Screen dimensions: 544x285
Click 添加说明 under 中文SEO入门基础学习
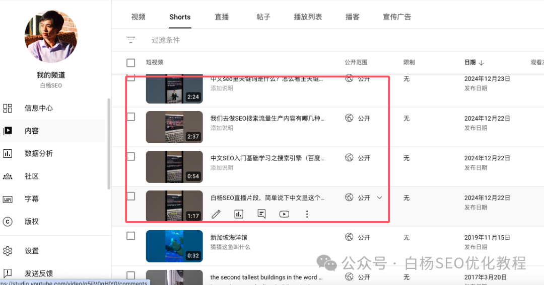pos(222,167)
